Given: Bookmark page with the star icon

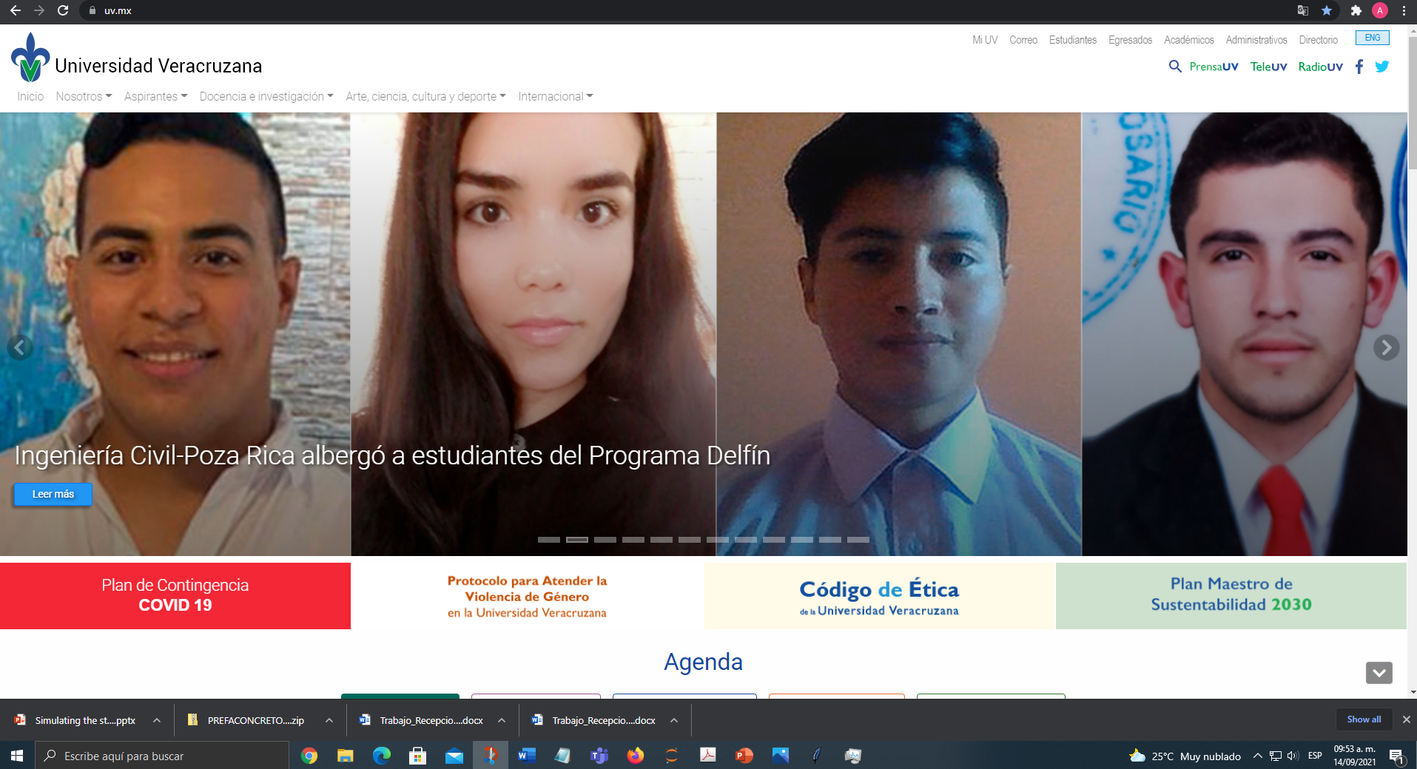Looking at the screenshot, I should click(x=1327, y=10).
